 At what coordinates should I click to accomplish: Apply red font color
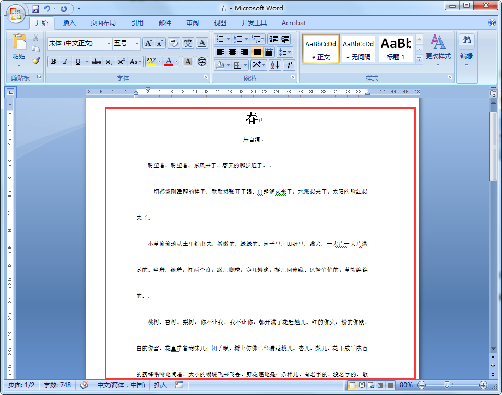[169, 62]
